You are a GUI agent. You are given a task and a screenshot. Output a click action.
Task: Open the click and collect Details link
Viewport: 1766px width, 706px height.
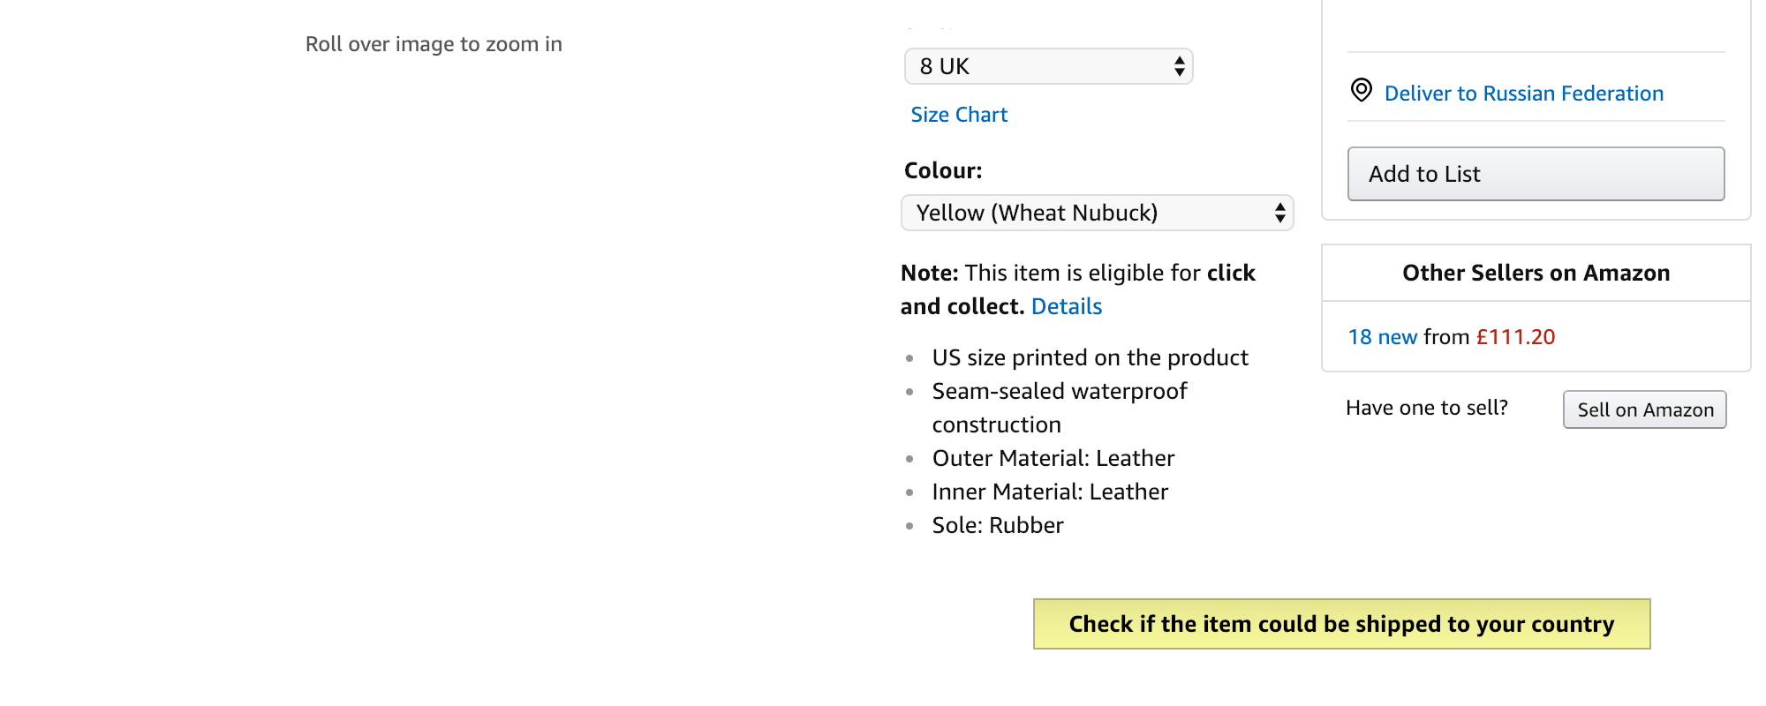1067,306
